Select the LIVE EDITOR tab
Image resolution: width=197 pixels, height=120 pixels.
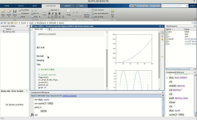tap(51, 6)
